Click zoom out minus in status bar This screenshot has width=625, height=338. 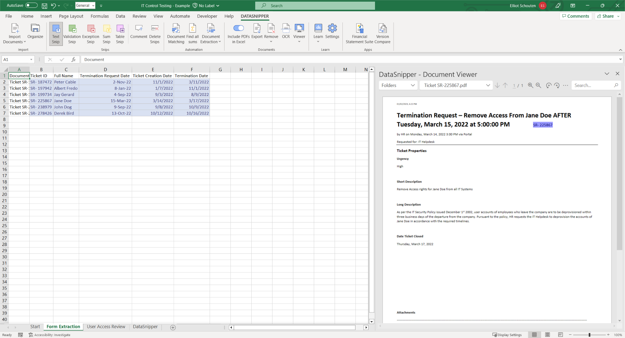570,335
